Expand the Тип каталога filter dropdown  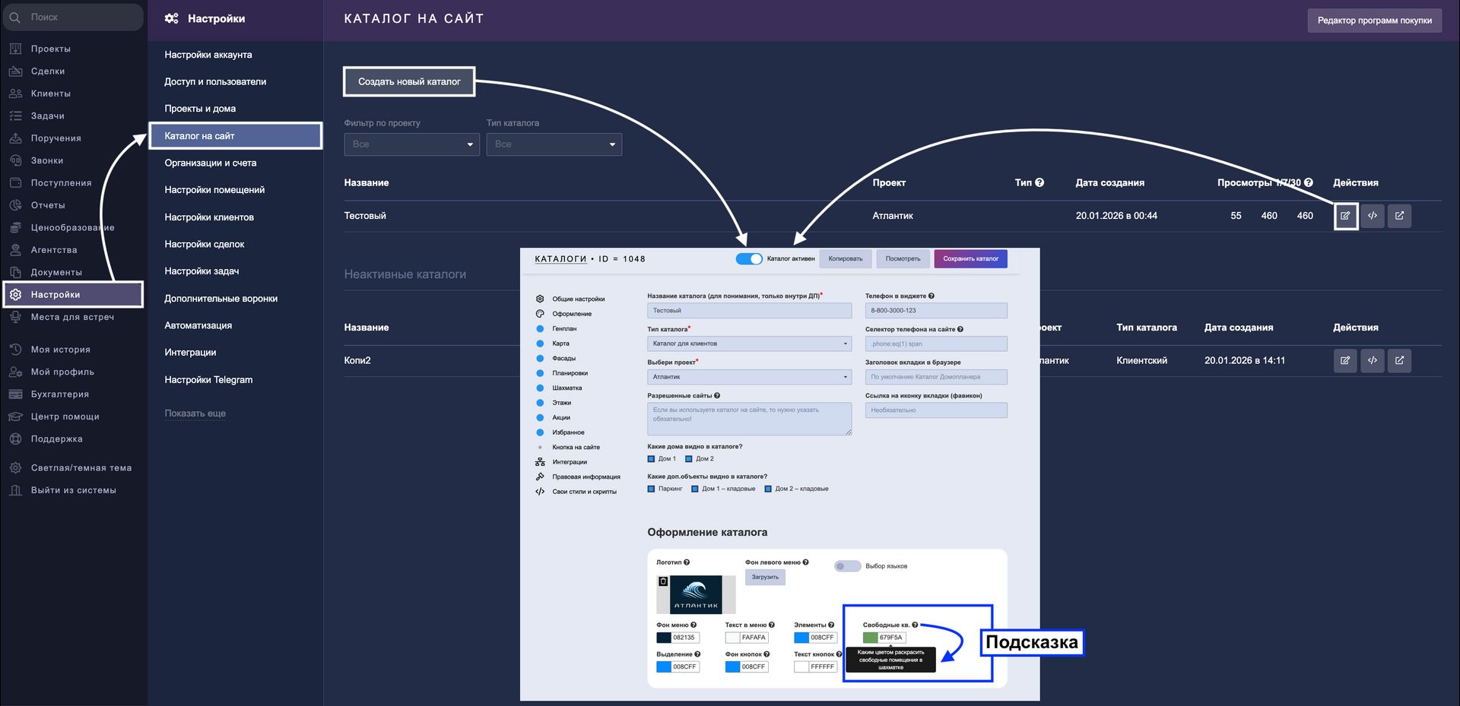click(554, 144)
